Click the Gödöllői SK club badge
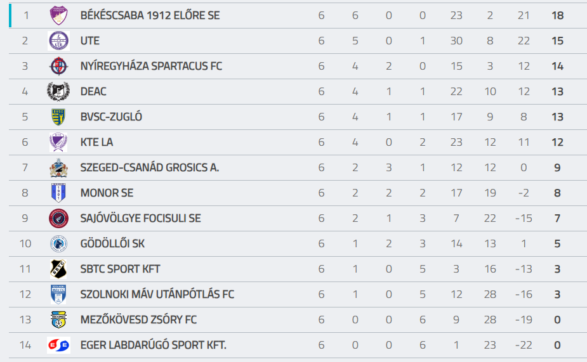587x362 pixels. [58, 243]
